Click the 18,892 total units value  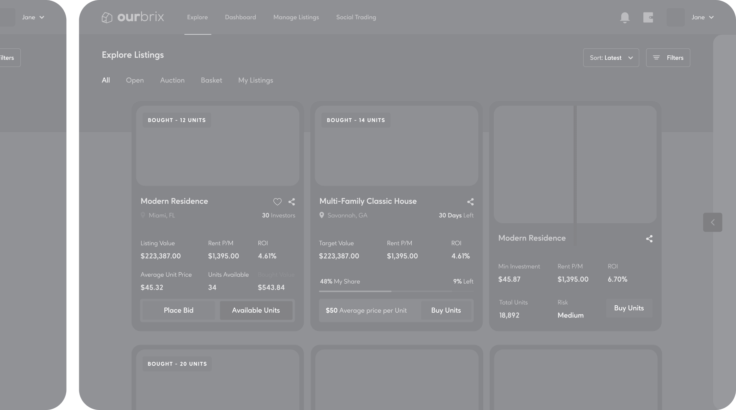[x=509, y=315]
